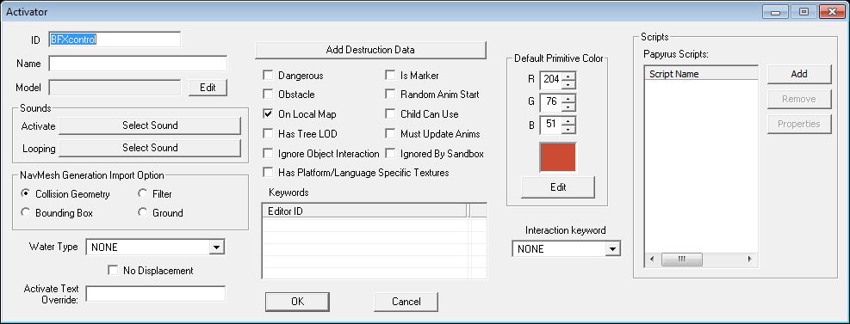Open the Water Type dropdown
The height and width of the screenshot is (324, 850).
(x=216, y=248)
